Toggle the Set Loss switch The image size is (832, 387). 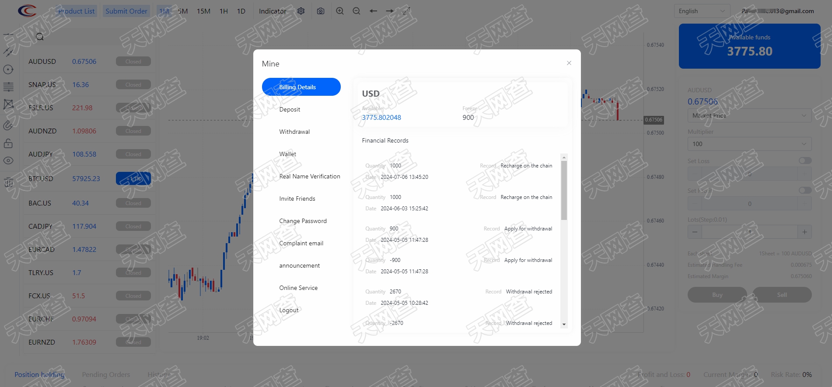pos(804,160)
